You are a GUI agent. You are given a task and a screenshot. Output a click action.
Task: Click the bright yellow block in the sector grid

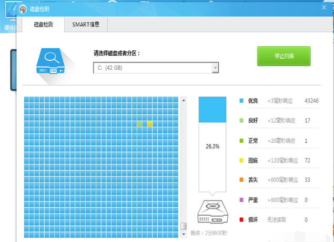(149, 124)
